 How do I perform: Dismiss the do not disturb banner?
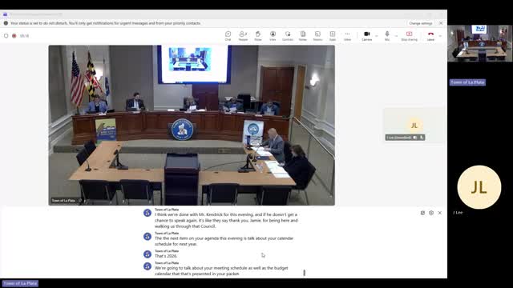click(441, 23)
